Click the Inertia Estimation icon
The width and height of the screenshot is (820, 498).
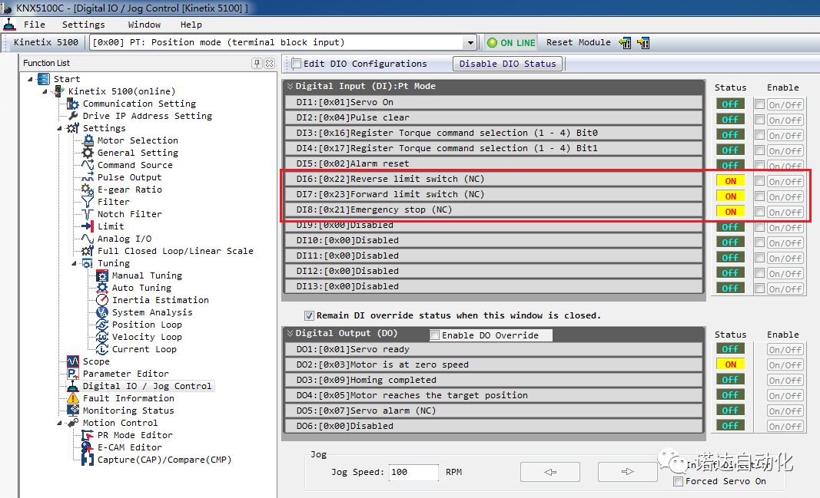coord(102,299)
